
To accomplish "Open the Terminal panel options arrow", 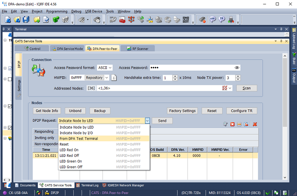I will tap(276, 29).
